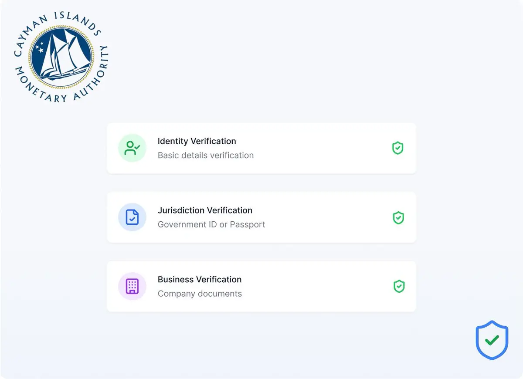This screenshot has width=523, height=379.
Task: Select the Identity Verification title text
Action: 197,141
